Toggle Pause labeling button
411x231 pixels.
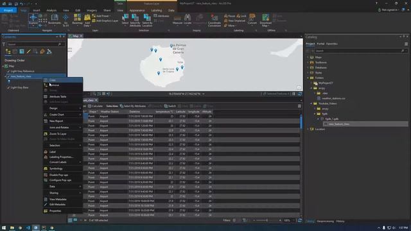[230, 16]
